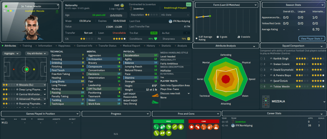The height and width of the screenshot is (139, 327).
Task: Click the green heart Conditions icon
Action: 156,39
